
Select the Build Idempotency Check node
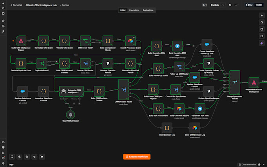point(108,41)
